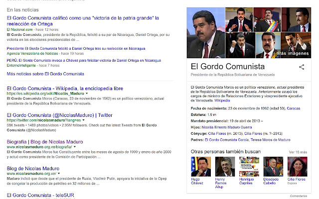Click "Estatura: 1.9 m" text
Image resolution: width=319 pixels, height=199 pixels.
coord(203,115)
